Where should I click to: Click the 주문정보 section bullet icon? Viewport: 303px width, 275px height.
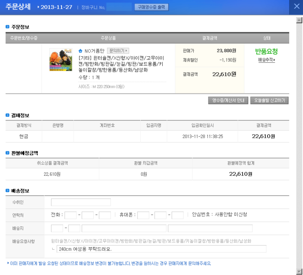(7, 27)
